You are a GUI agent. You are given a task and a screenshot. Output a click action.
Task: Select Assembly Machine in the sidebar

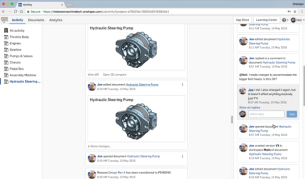[23, 75]
